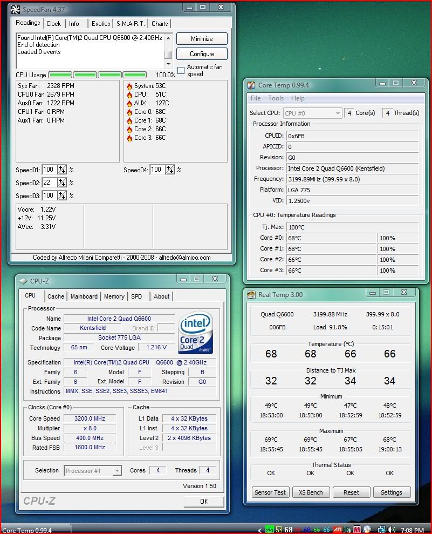Screen dimensions: 432x534
Task: Open the About tab in CPU-Z
Action: (162, 296)
